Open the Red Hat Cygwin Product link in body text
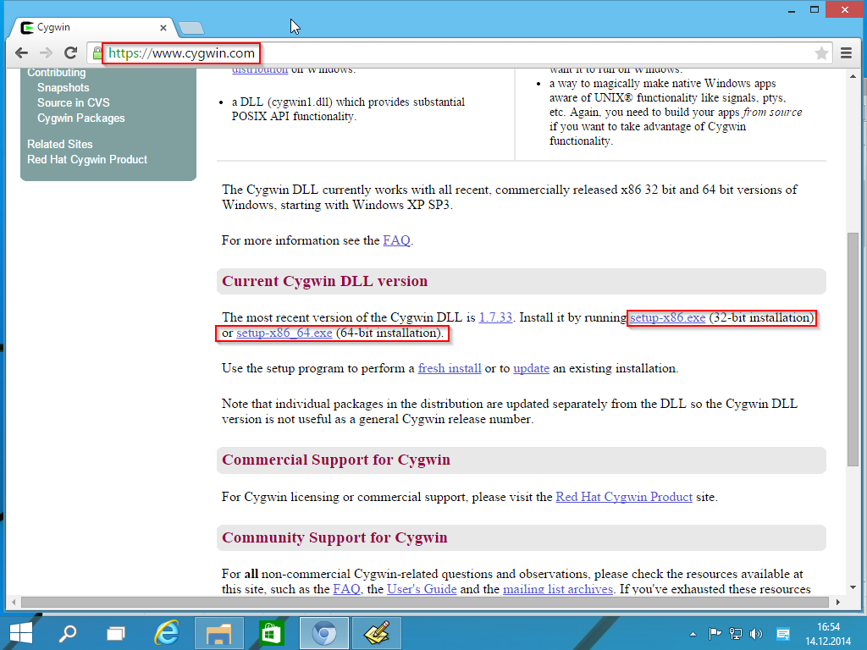Screen dimensions: 867x650 pyautogui.click(x=624, y=497)
